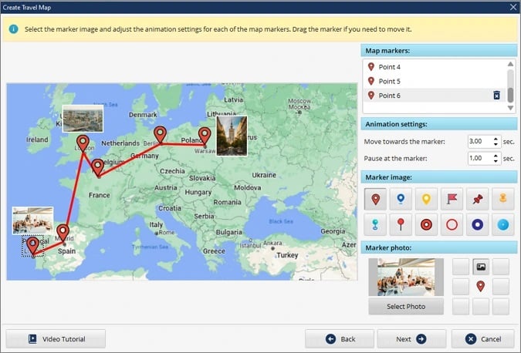Select the hollow red circle marker image
Screen dimensions: 521x353
(x=452, y=224)
